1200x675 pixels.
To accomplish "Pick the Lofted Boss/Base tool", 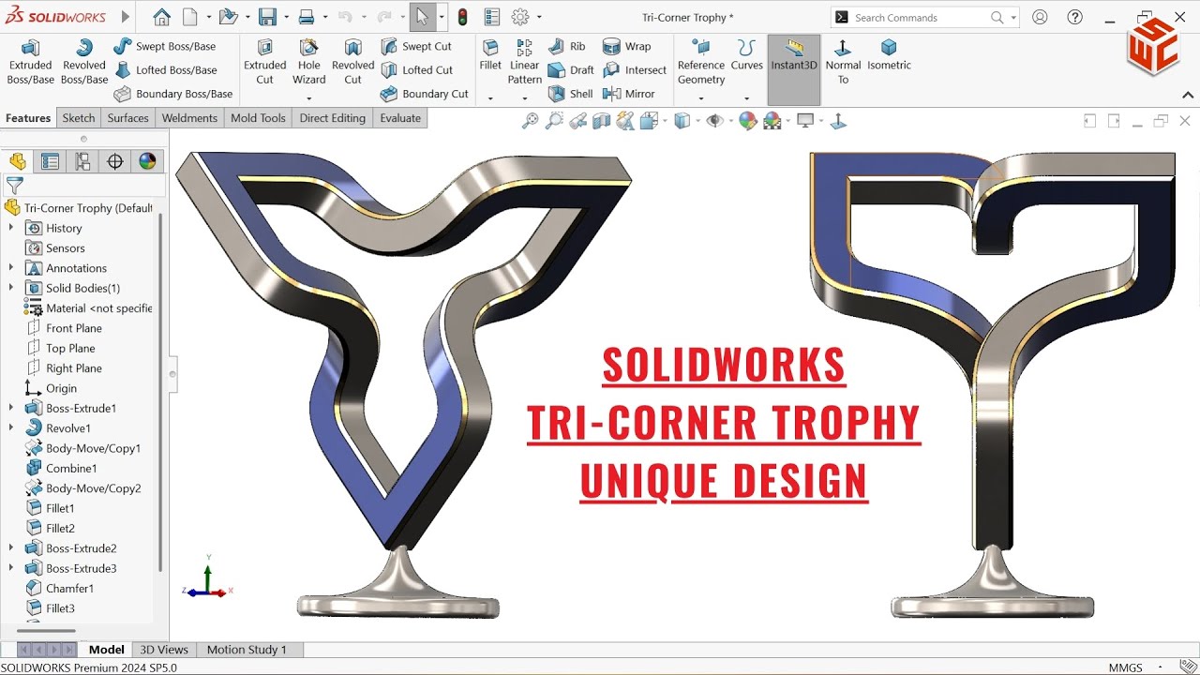I will [166, 70].
